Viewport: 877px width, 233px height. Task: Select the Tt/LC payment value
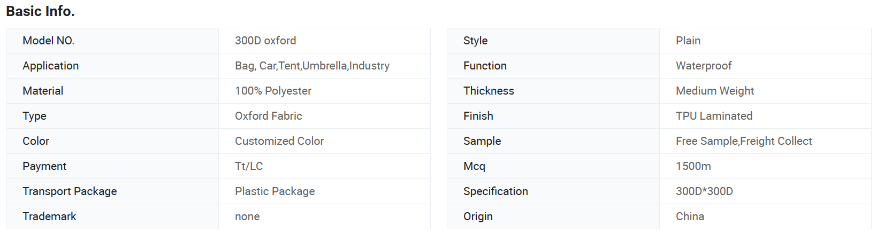(x=249, y=166)
